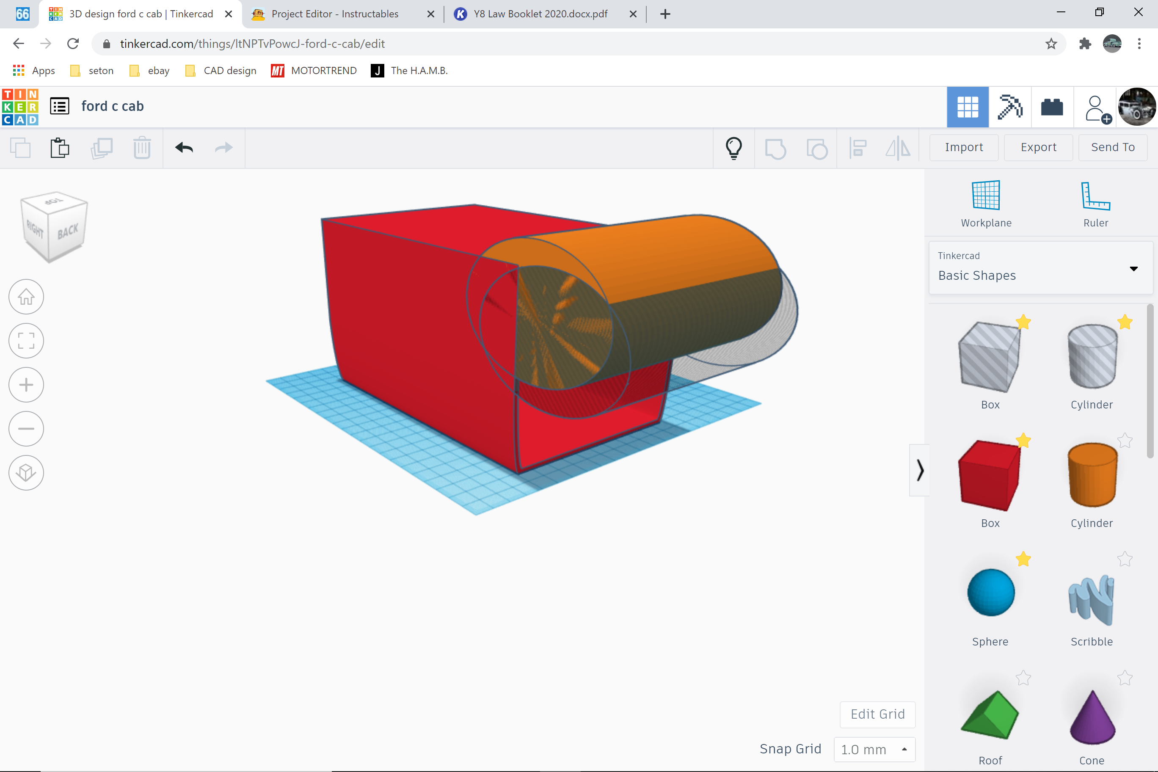Favorite the Roof star
Screen dimensions: 1158x772
(x=1023, y=678)
